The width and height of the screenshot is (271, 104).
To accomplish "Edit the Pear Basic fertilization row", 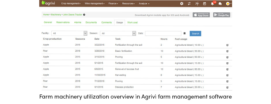I will (x=227, y=51).
